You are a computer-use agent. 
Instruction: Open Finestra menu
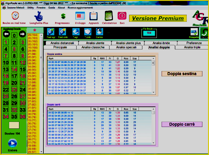coord(41,8)
